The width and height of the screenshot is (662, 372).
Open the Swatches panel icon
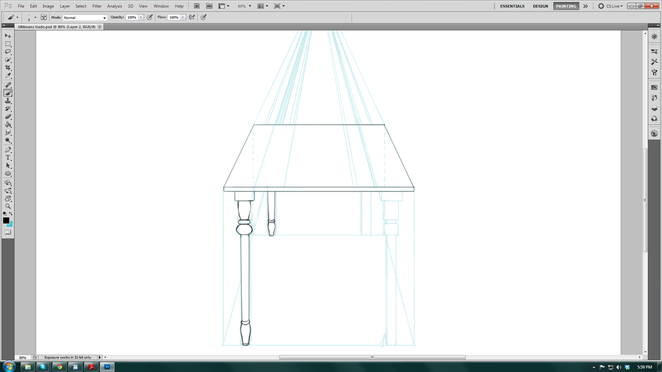[654, 87]
